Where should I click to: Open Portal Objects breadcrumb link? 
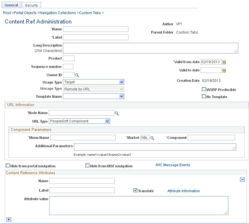click(x=25, y=13)
